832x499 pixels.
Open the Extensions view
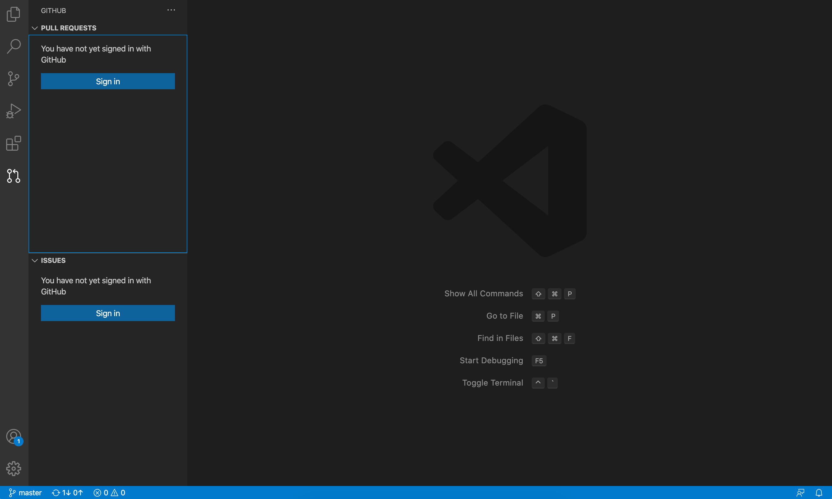[14, 144]
